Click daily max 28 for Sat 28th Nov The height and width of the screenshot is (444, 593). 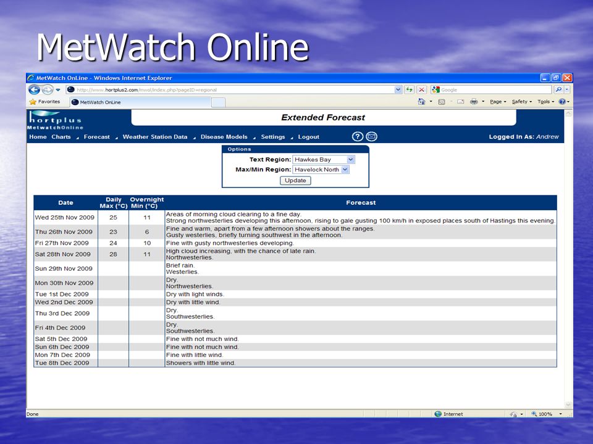point(113,254)
